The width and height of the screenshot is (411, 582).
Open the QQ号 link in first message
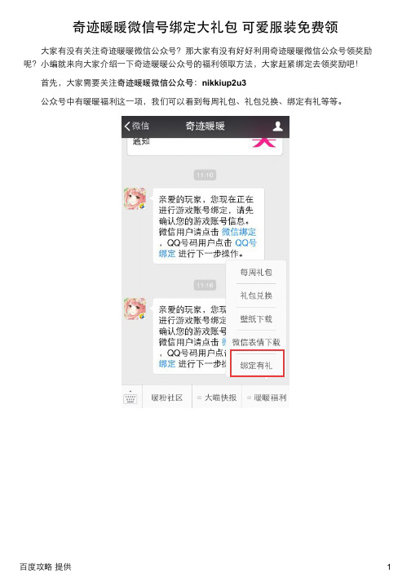coord(245,242)
